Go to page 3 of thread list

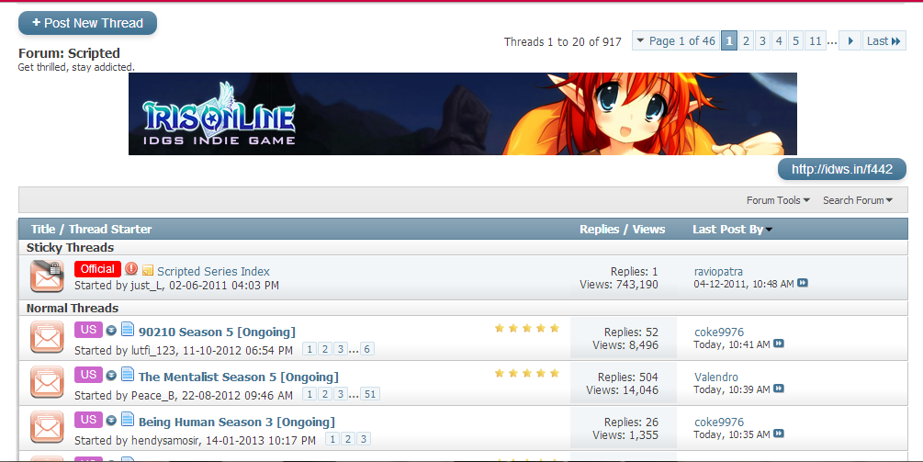(762, 40)
